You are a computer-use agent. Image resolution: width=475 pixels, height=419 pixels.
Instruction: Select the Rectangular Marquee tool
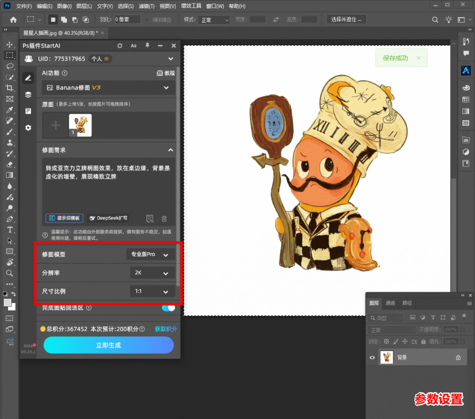[10, 55]
